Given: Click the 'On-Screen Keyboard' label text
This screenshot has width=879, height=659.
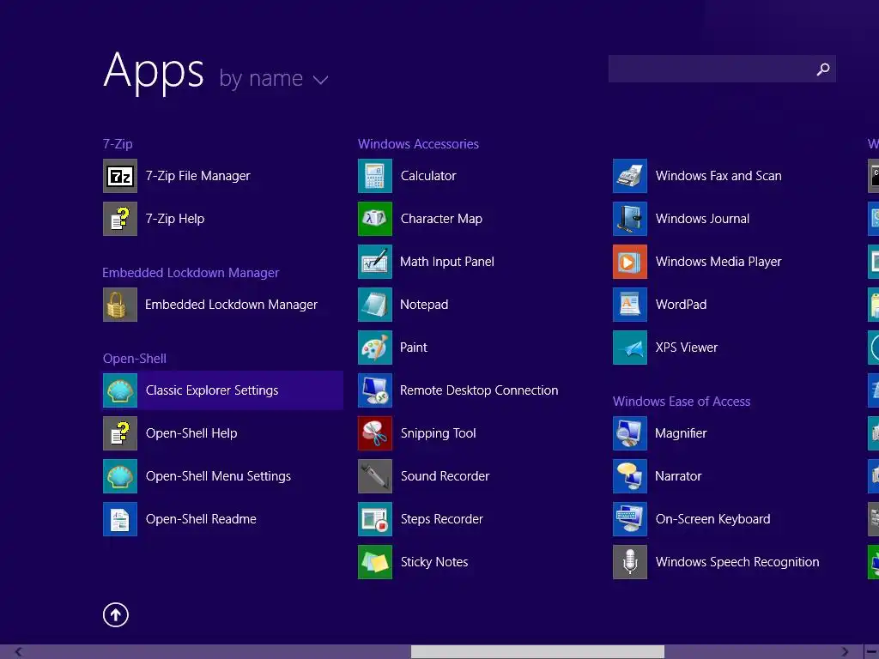Looking at the screenshot, I should 713,519.
